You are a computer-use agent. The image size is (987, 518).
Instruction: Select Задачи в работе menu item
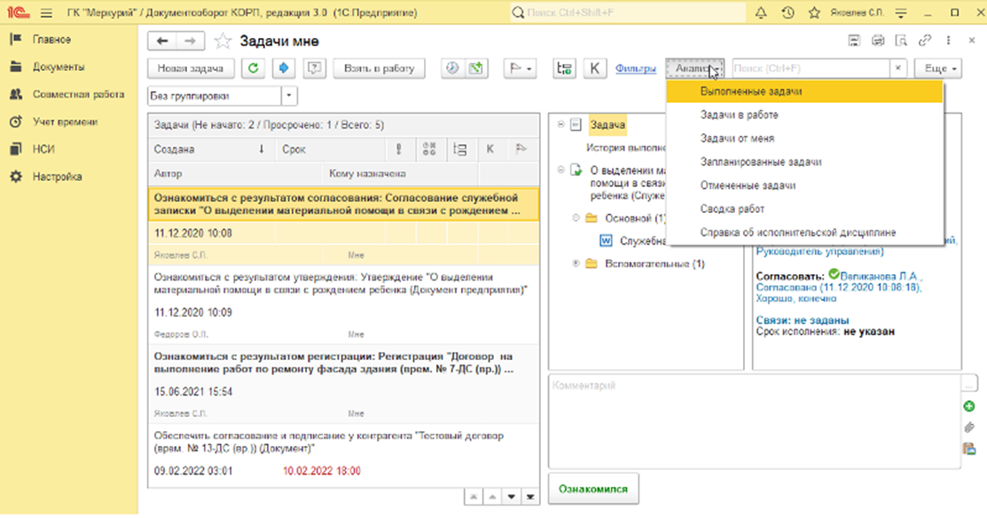(805, 115)
